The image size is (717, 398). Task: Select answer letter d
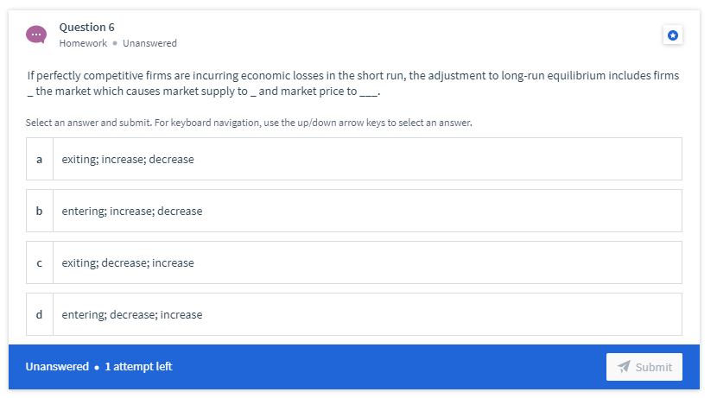point(40,314)
